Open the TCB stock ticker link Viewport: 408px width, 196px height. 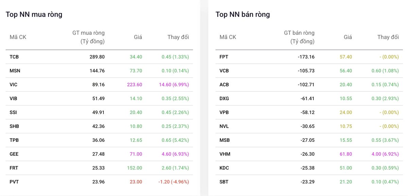[x=14, y=57]
